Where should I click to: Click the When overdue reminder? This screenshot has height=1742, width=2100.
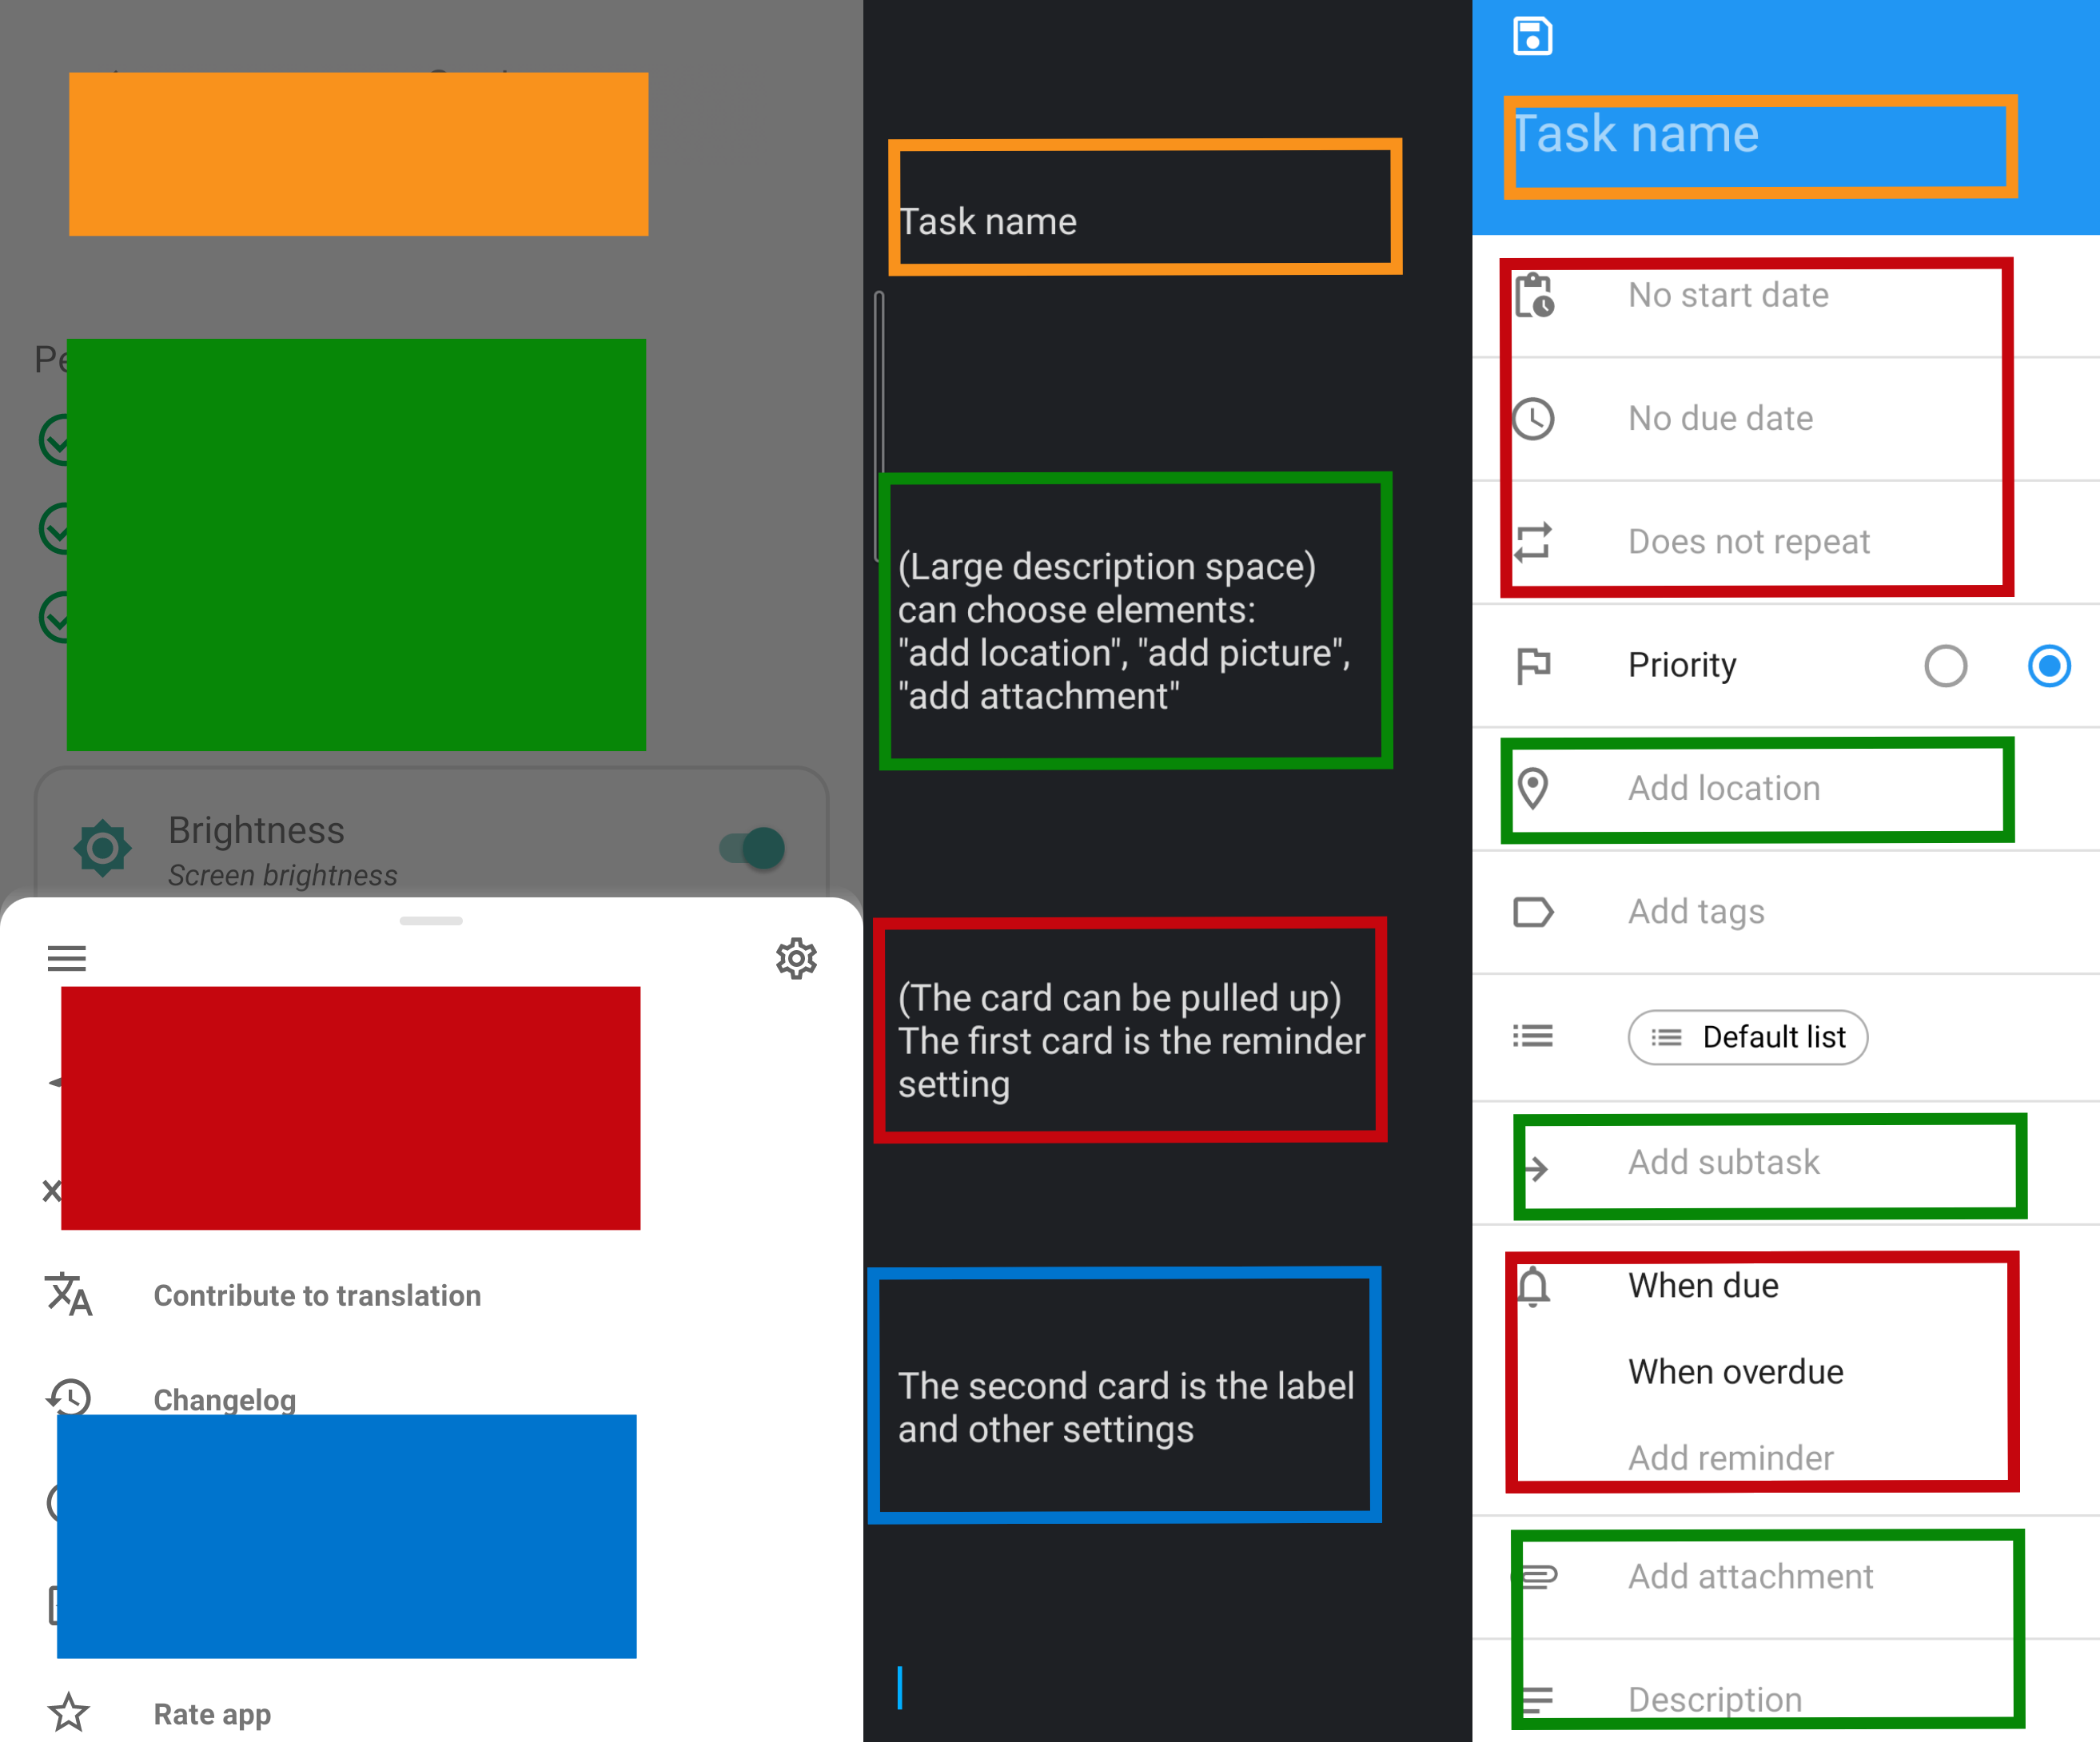1736,1372
